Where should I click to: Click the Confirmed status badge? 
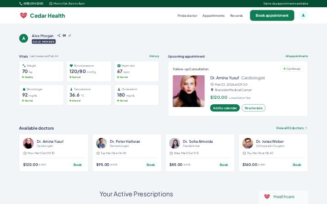click(292, 69)
